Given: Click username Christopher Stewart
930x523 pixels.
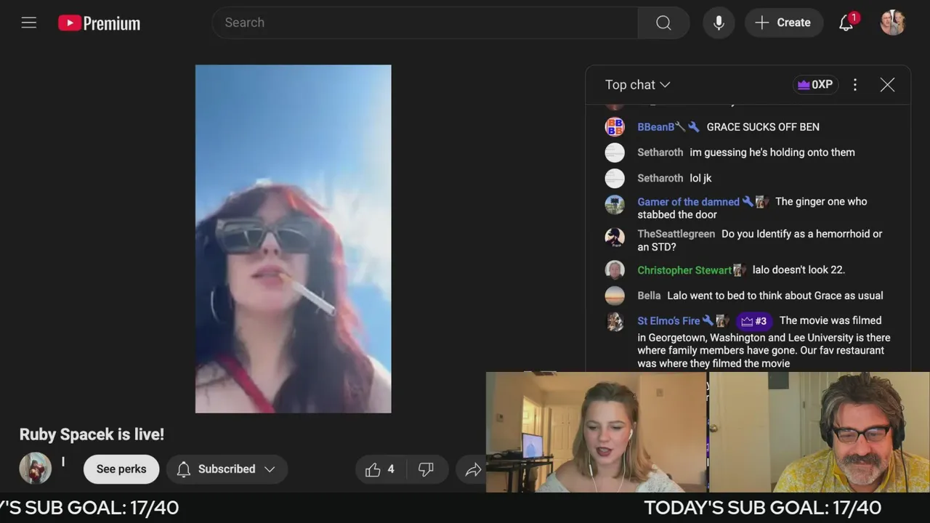Looking at the screenshot, I should [684, 270].
